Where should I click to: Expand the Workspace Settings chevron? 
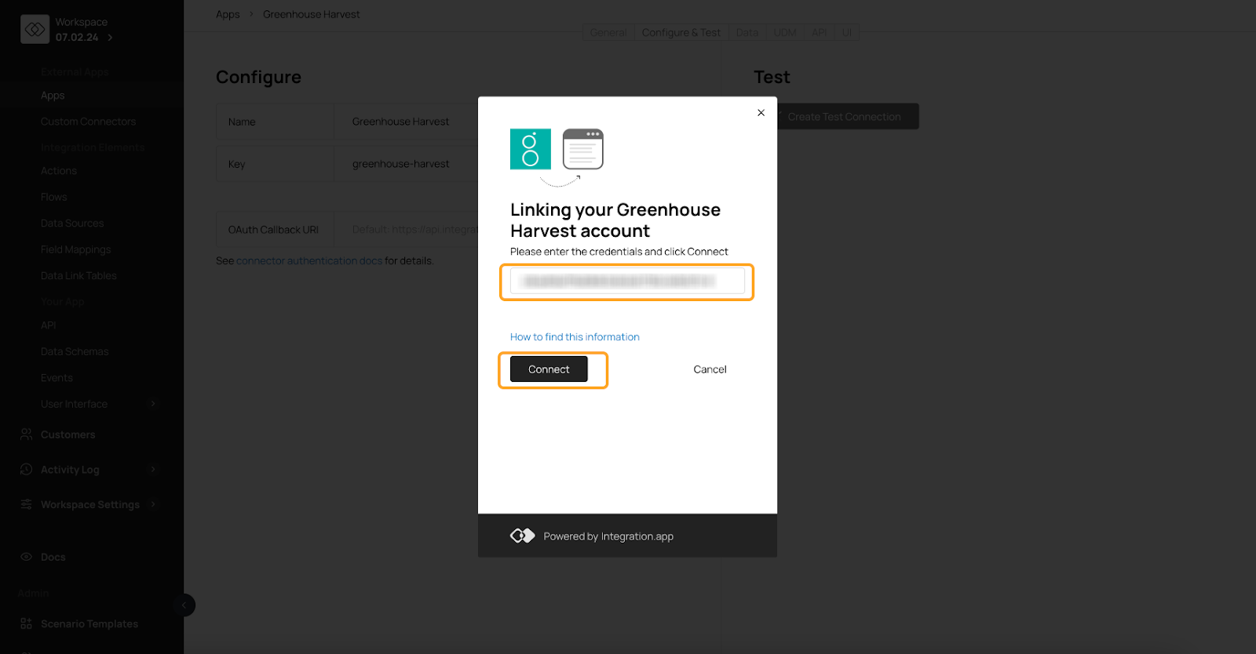pyautogui.click(x=153, y=504)
